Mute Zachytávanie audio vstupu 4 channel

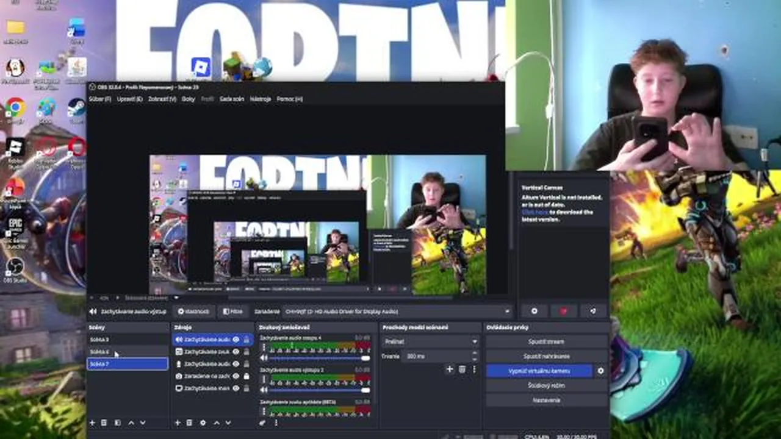click(x=264, y=358)
